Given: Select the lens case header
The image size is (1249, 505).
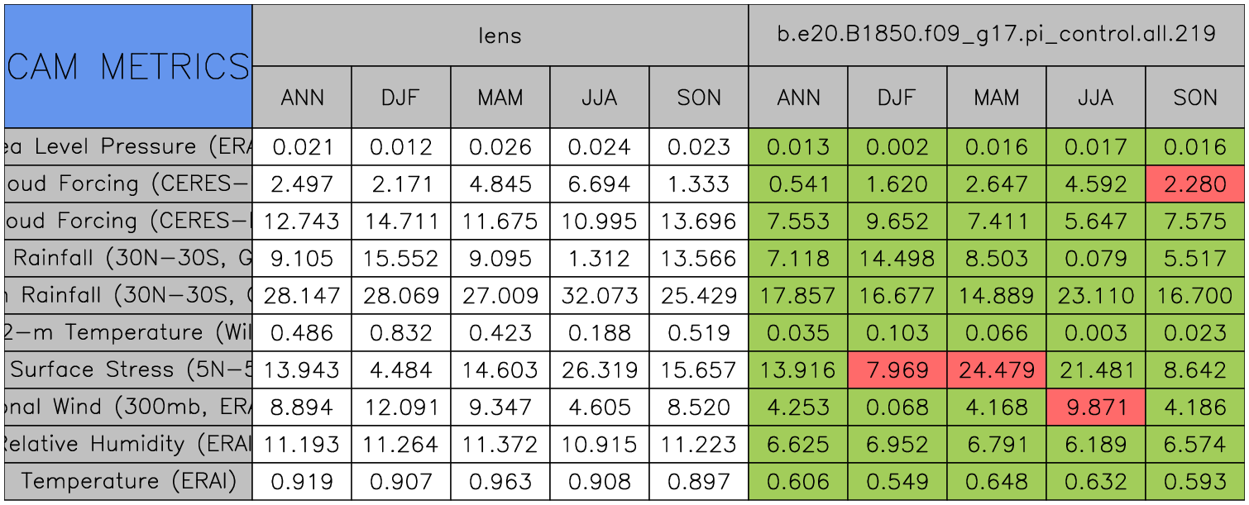Looking at the screenshot, I should (500, 35).
